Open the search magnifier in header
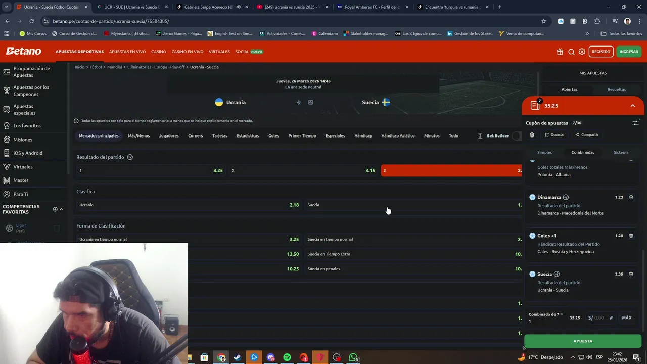 [571, 52]
